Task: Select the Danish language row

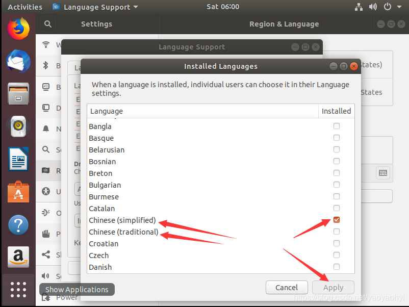Action: (221, 267)
